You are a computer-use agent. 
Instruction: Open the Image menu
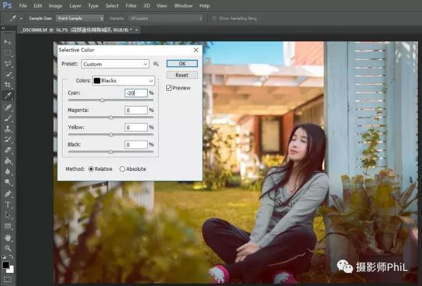coord(55,6)
